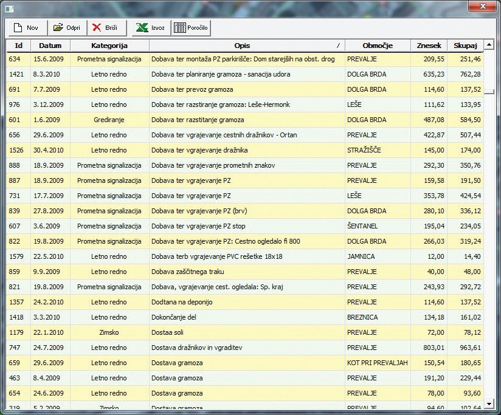Viewport: 501px width, 415px height.
Task: Select row with Id 634
Action: click(245, 59)
